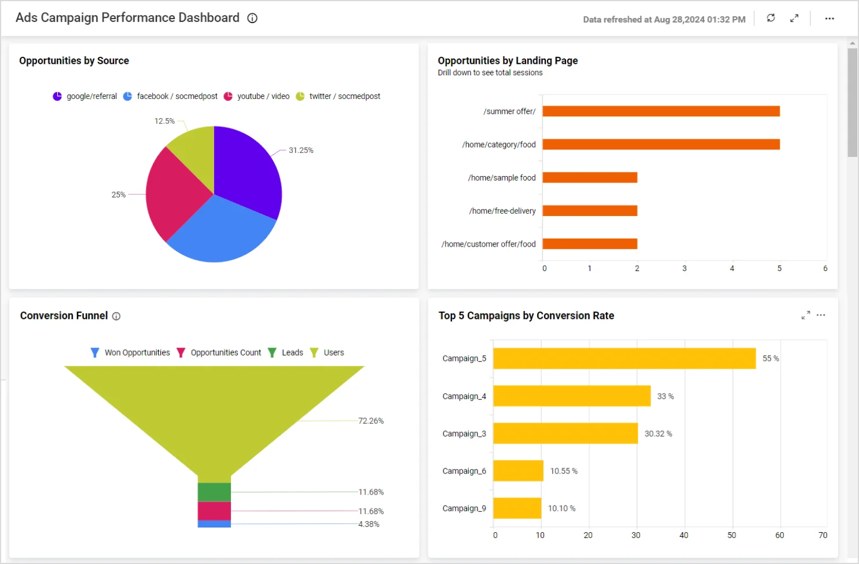
Task: Click the Conversion Funnel info icon
Action: pos(116,316)
